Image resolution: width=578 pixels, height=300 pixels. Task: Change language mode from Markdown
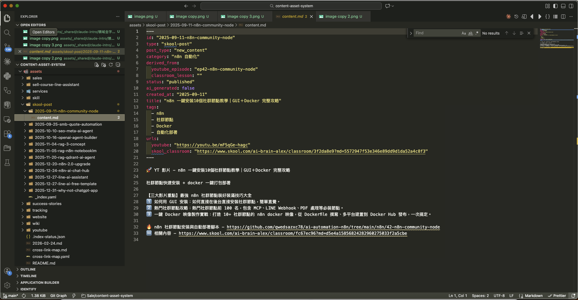pos(534,296)
